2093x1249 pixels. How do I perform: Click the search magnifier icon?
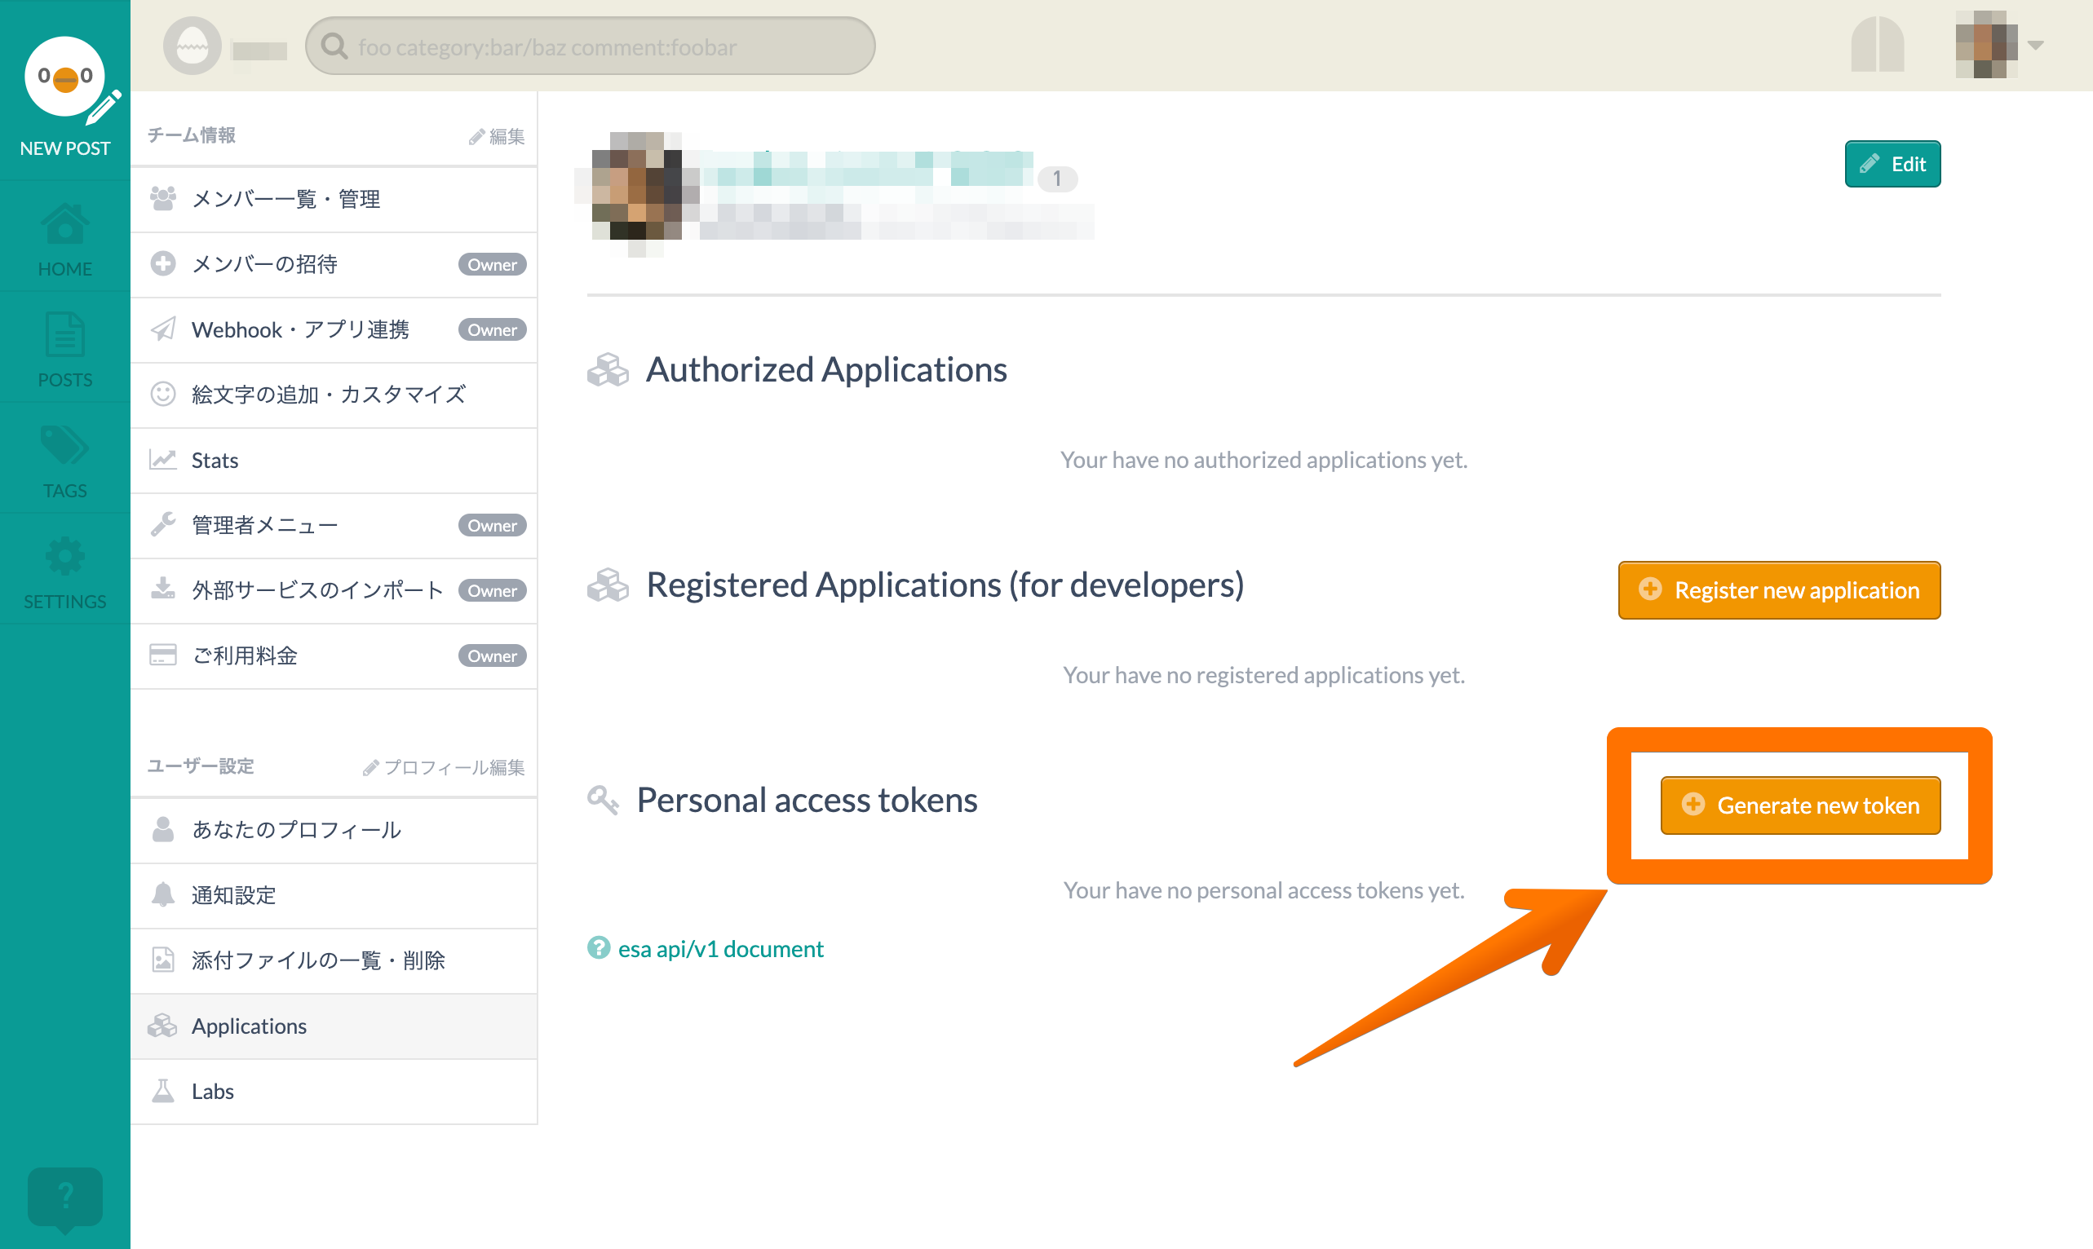(334, 46)
